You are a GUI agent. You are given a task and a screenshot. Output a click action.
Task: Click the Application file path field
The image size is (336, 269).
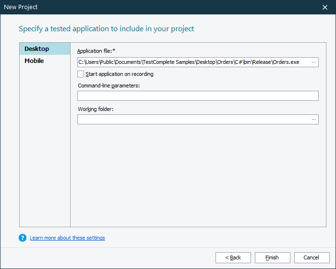point(192,62)
